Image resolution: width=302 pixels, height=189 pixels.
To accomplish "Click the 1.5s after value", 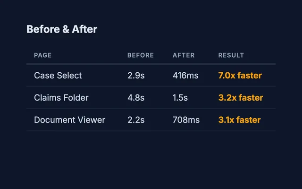I will 180,98.
